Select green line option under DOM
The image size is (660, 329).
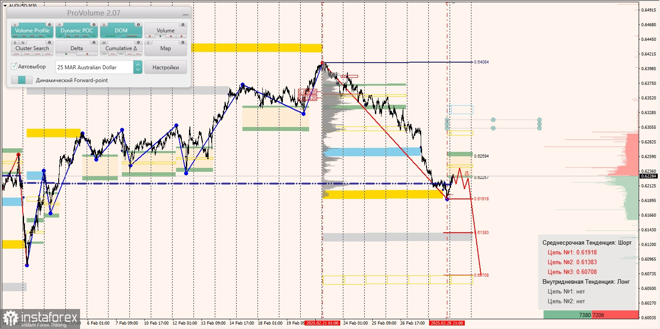pyautogui.click(x=110, y=36)
